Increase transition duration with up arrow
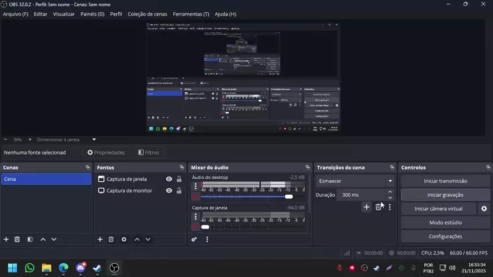 (390, 192)
